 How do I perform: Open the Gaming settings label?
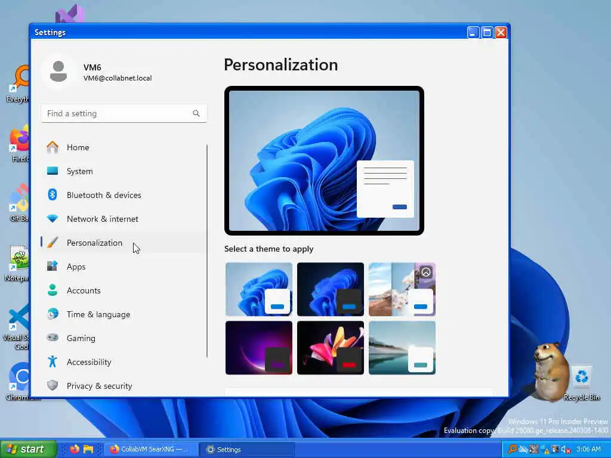tap(81, 339)
